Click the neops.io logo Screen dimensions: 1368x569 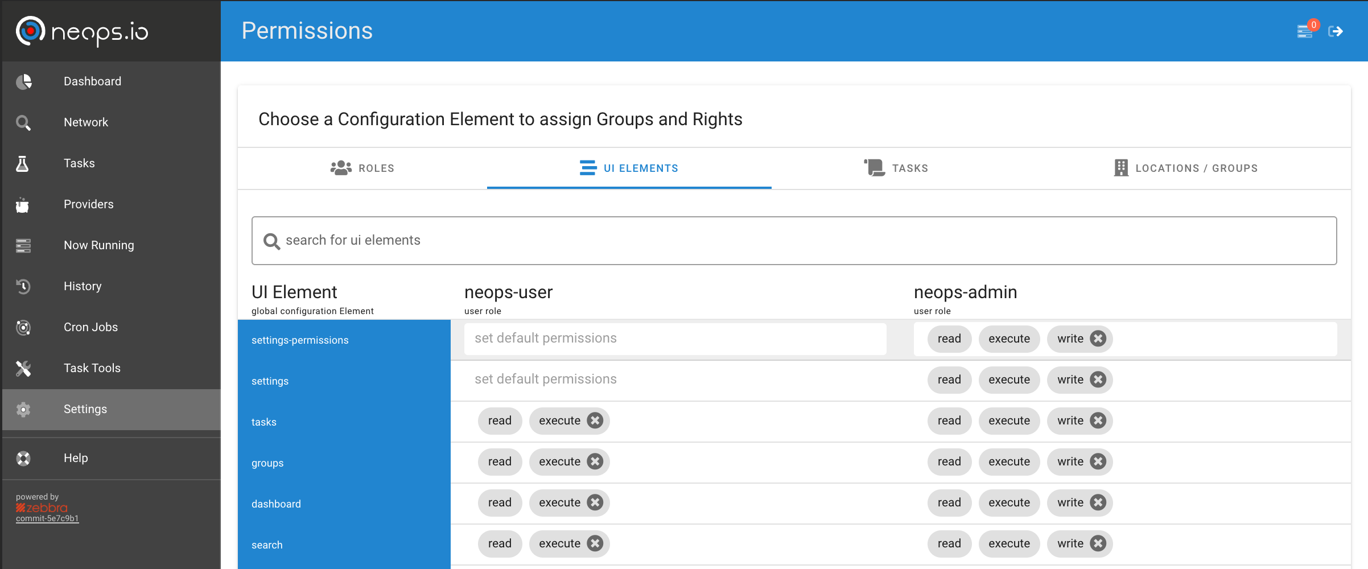[82, 31]
